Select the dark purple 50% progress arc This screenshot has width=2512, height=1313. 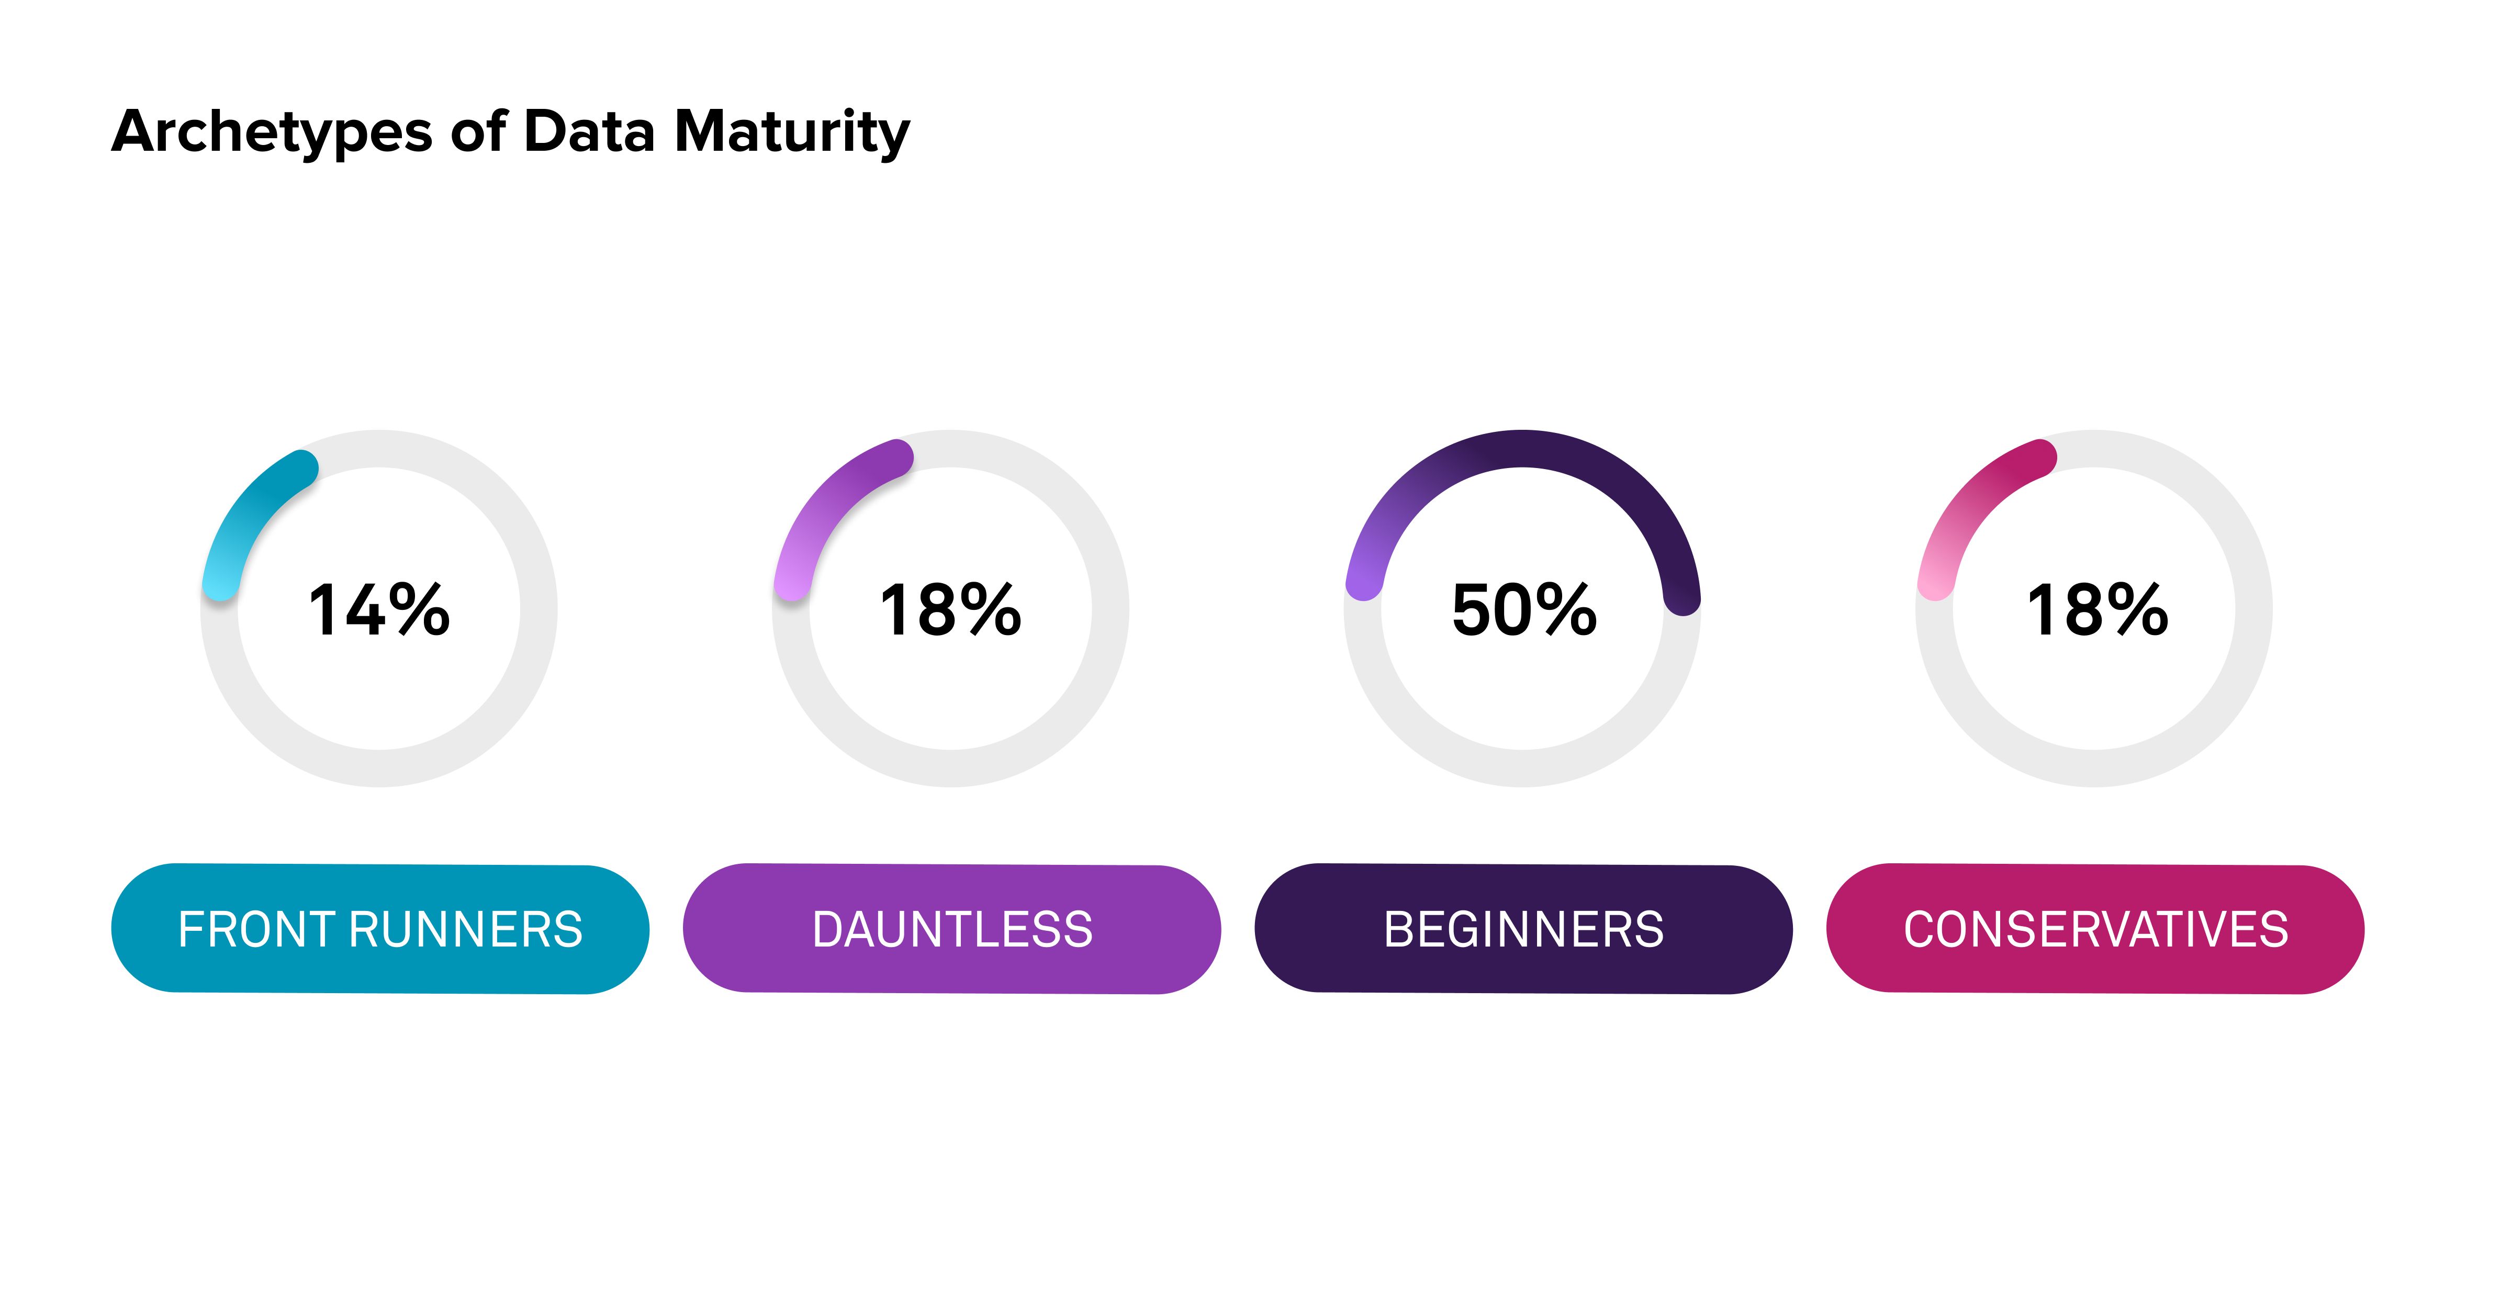pyautogui.click(x=1523, y=449)
